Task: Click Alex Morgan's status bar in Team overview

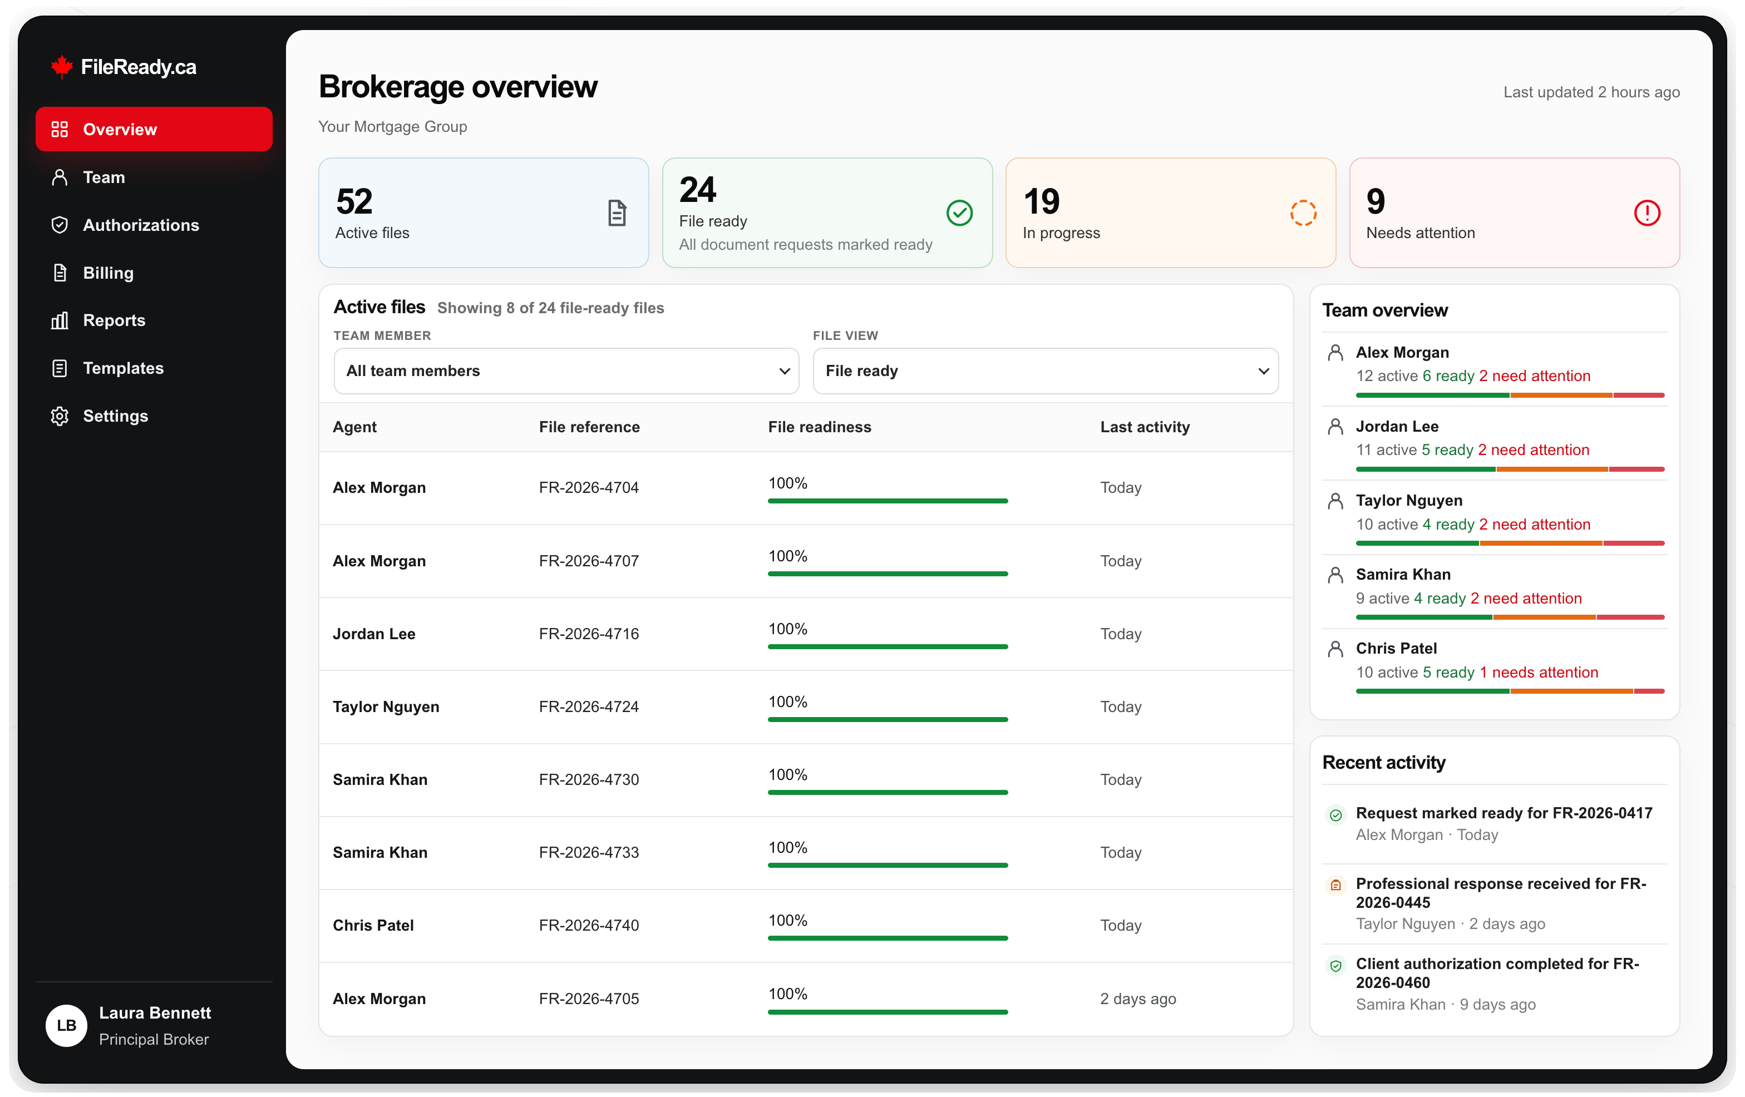Action: click(x=1510, y=395)
